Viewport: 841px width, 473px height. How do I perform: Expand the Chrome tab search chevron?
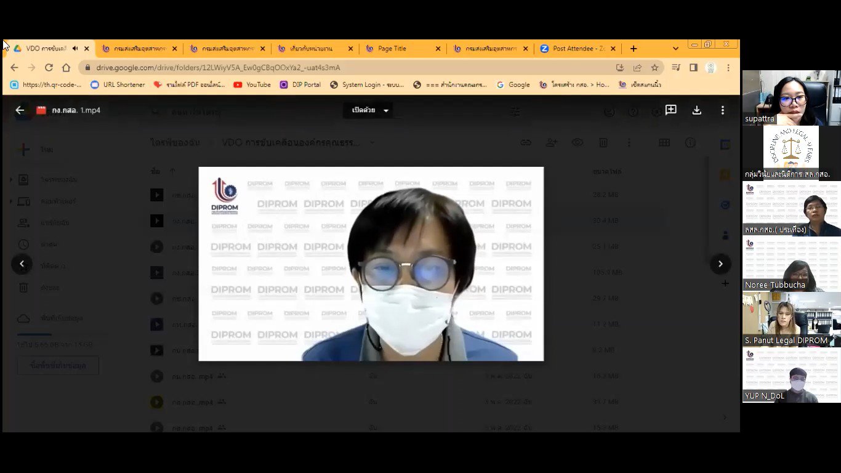675,49
